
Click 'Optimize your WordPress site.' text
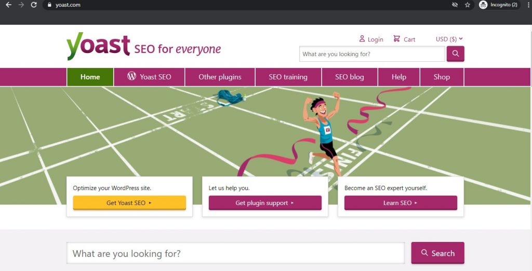pos(112,188)
